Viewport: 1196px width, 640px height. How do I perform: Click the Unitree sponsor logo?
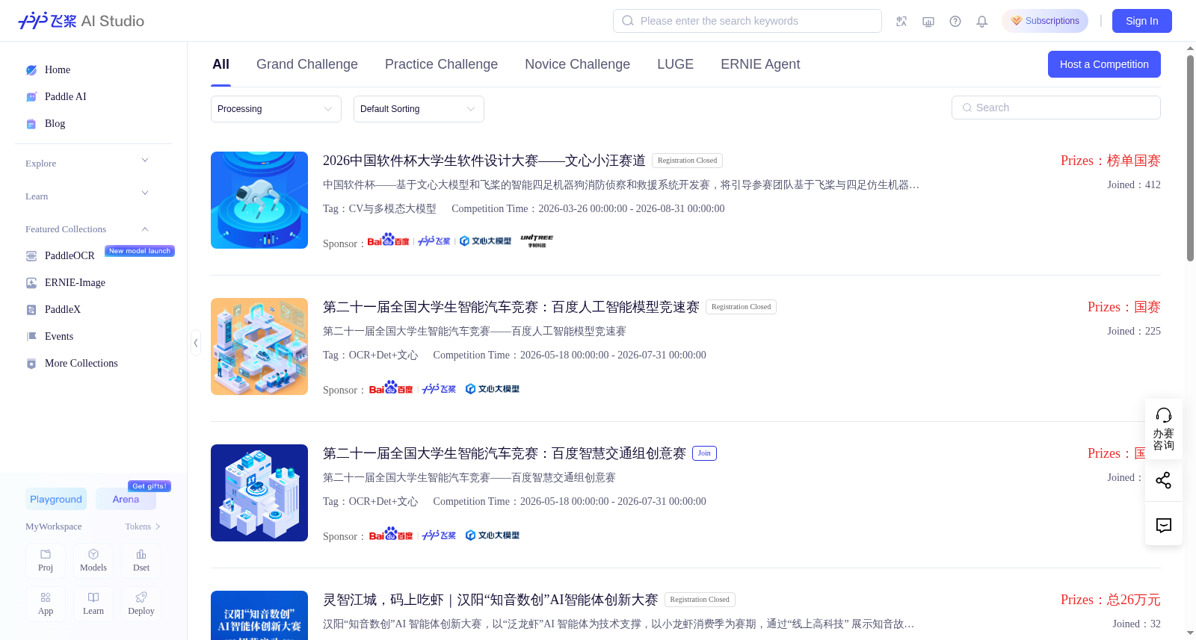point(537,240)
